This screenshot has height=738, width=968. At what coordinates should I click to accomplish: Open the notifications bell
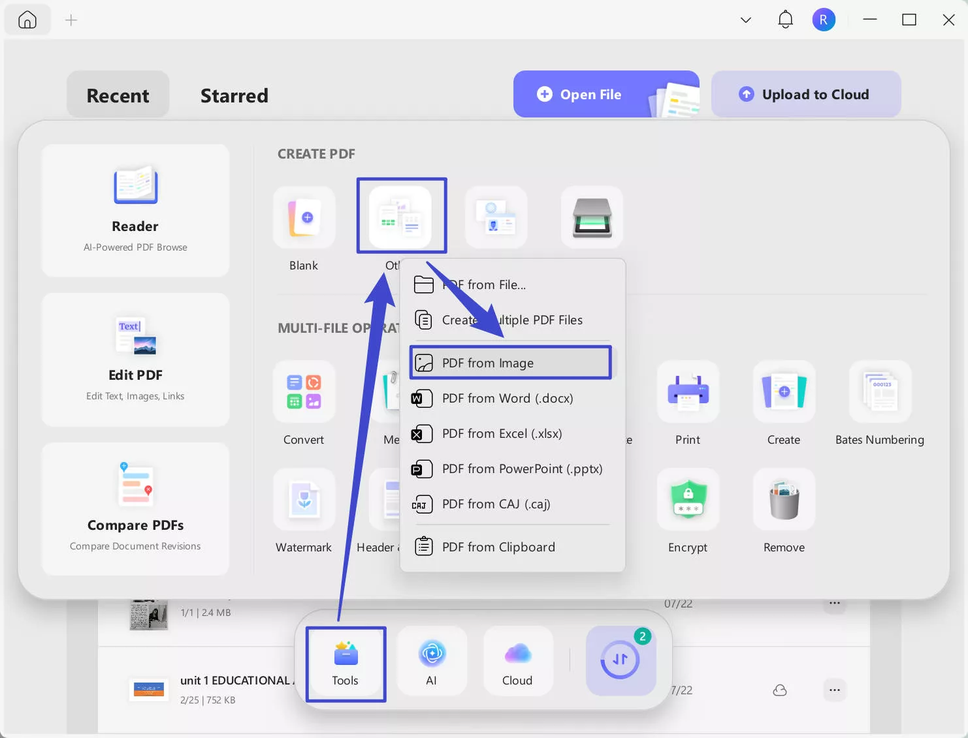(785, 20)
